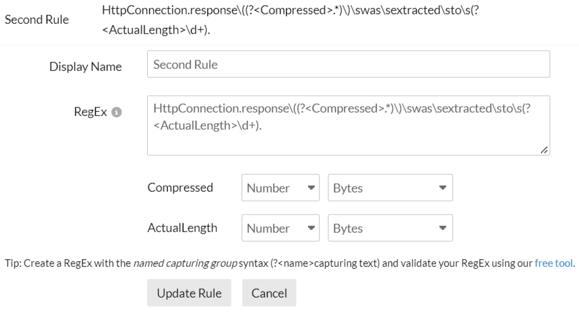Click the Second Rule heading at top left
The image size is (579, 312).
click(x=37, y=20)
